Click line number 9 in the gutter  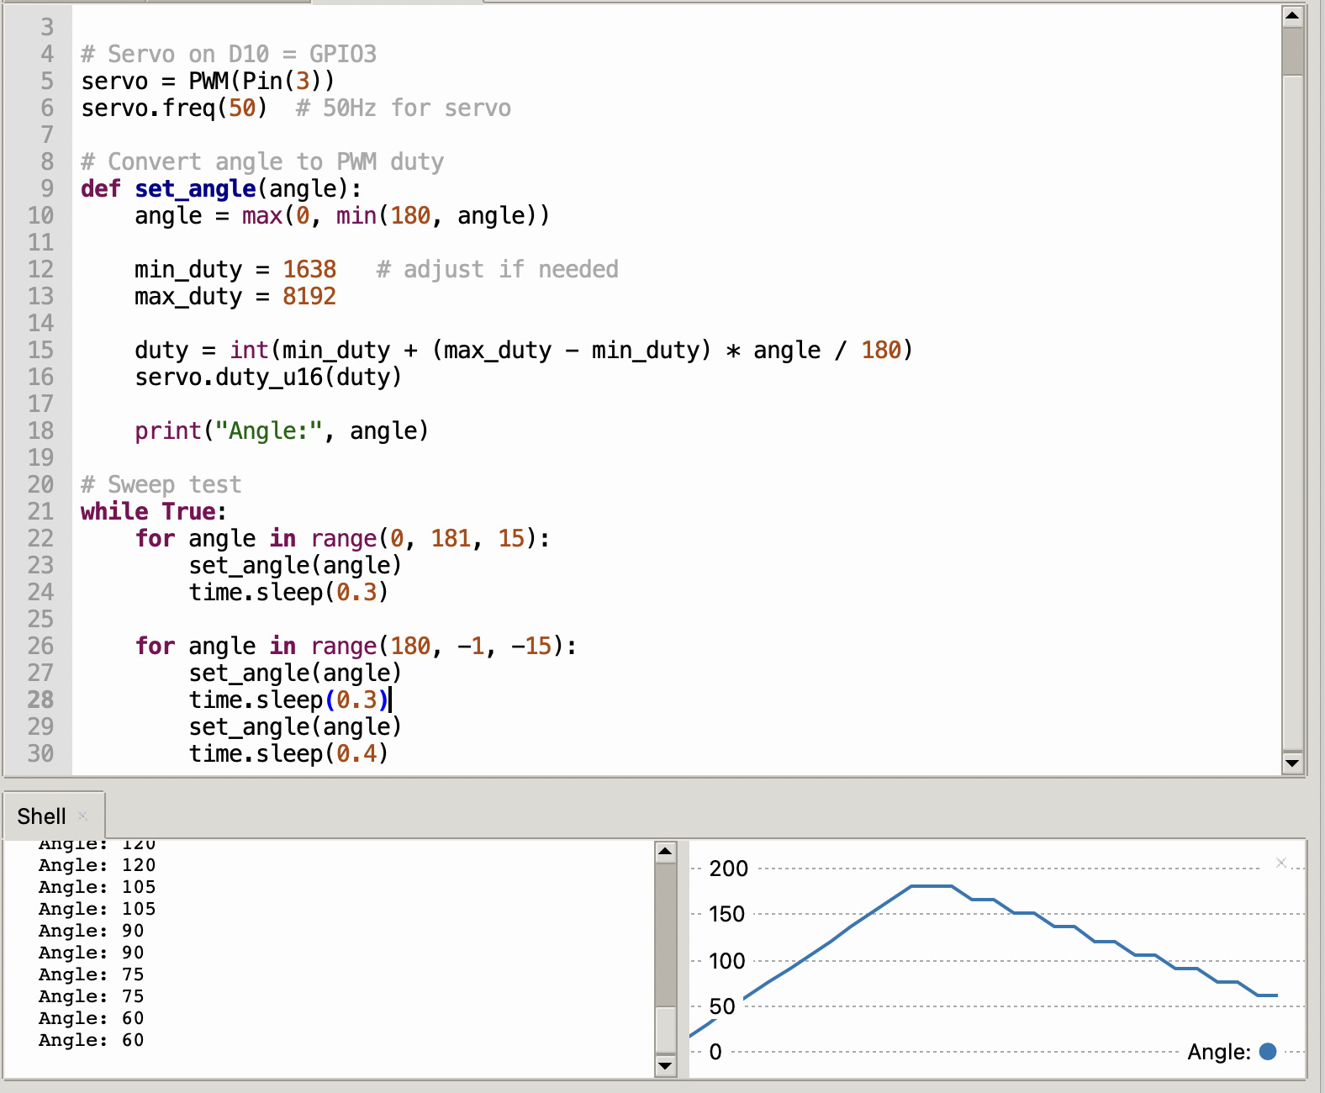click(47, 189)
